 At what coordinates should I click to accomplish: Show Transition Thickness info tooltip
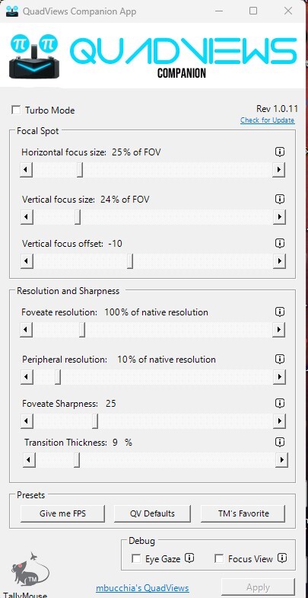280,443
